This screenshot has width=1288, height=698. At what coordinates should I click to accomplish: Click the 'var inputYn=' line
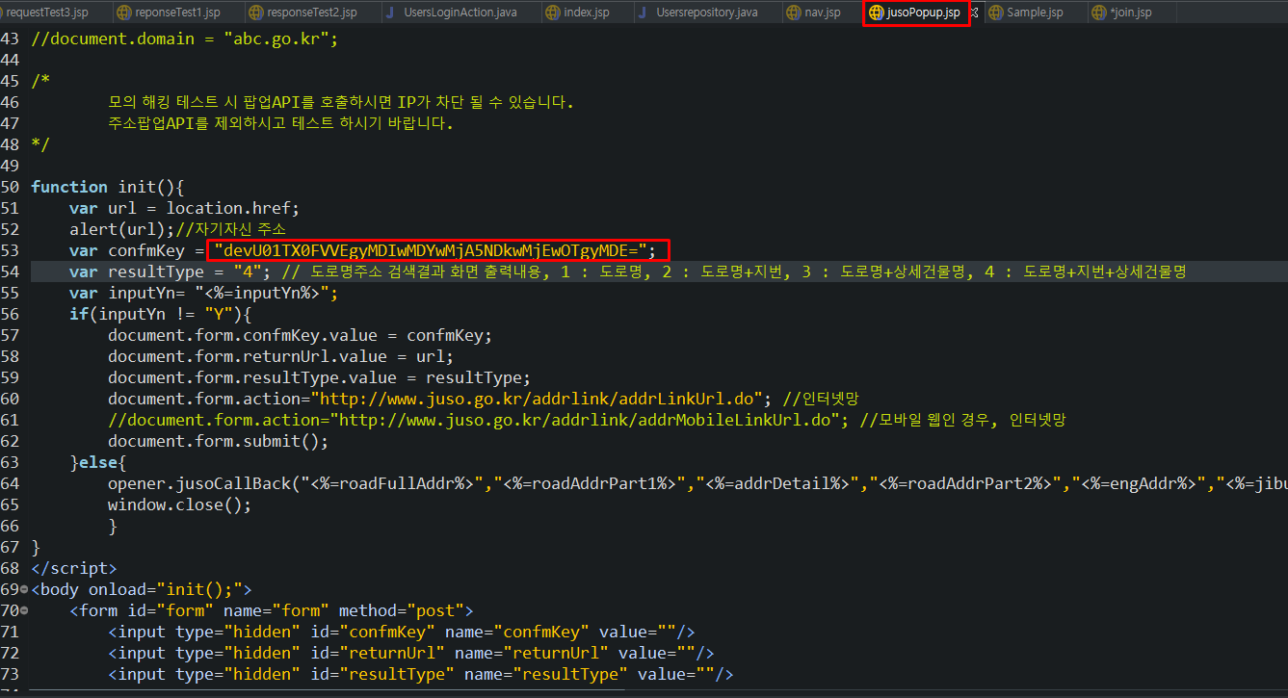(203, 293)
